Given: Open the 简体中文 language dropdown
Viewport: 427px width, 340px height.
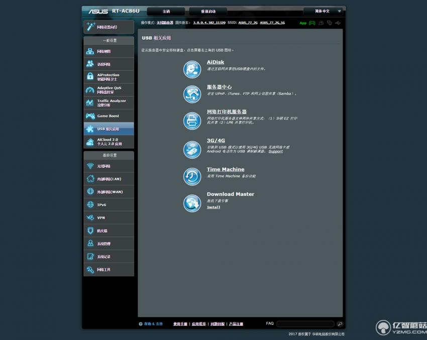Looking at the screenshot, I should 324,11.
